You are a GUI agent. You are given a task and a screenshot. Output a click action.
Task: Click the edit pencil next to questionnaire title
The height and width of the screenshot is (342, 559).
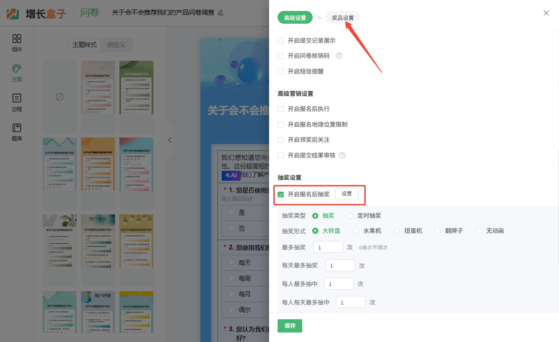220,13
